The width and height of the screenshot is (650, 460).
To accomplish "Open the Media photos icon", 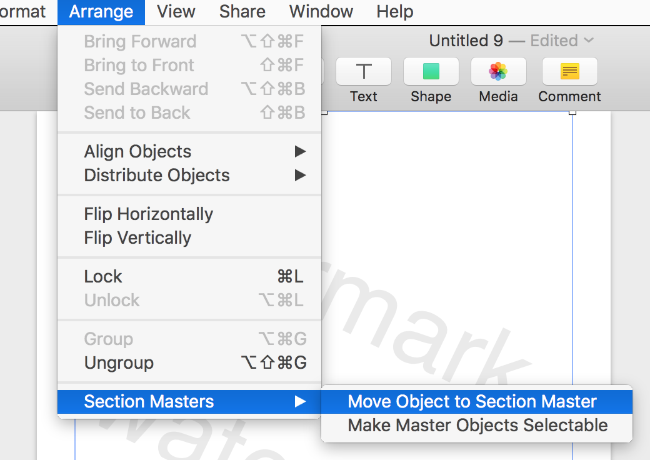I will click(x=498, y=72).
